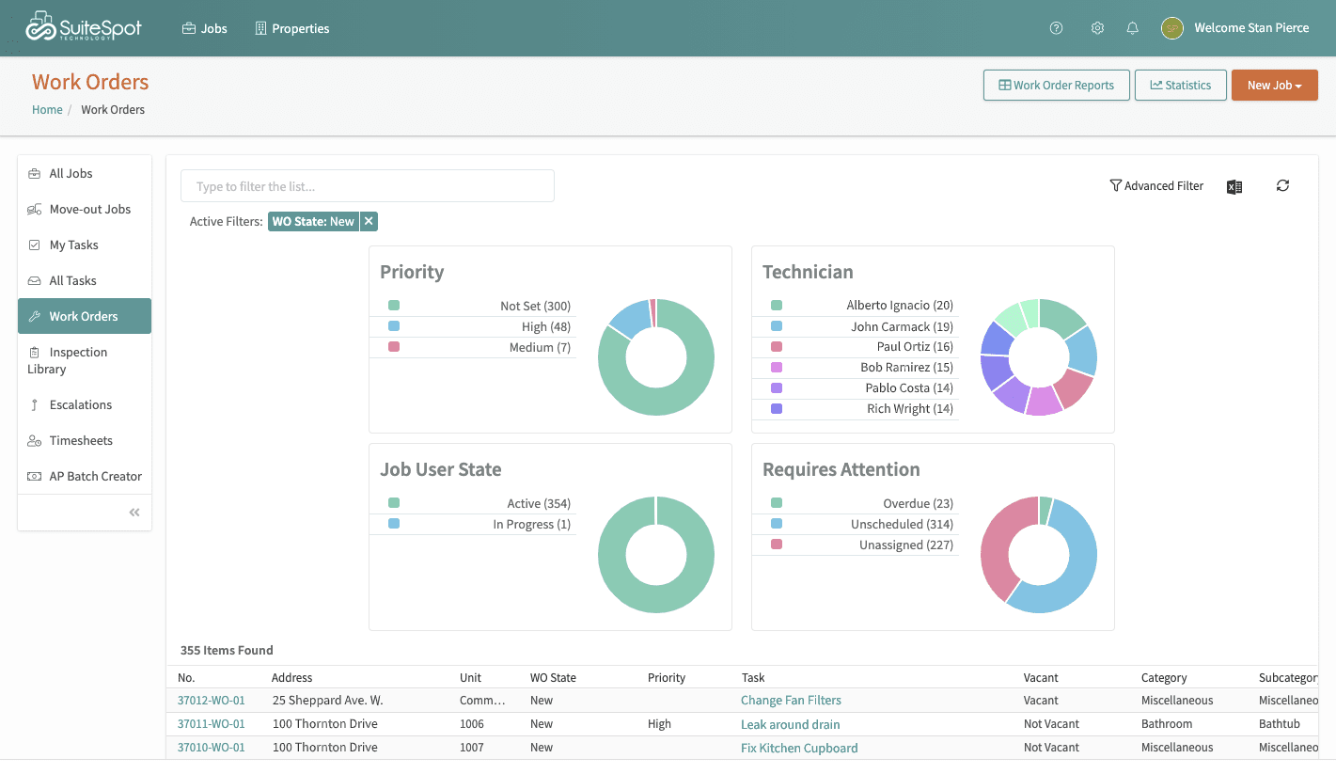The width and height of the screenshot is (1336, 774).
Task: Open notifications bell icon
Action: [1133, 28]
